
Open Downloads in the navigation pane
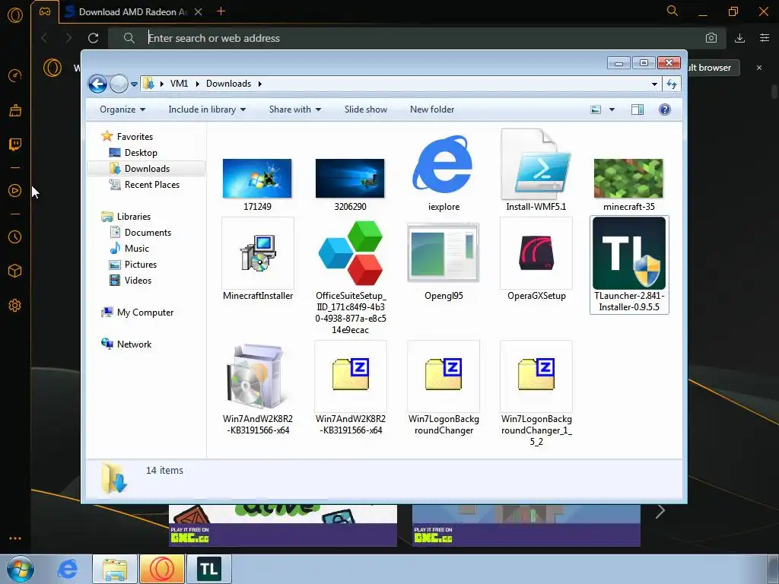coord(146,168)
